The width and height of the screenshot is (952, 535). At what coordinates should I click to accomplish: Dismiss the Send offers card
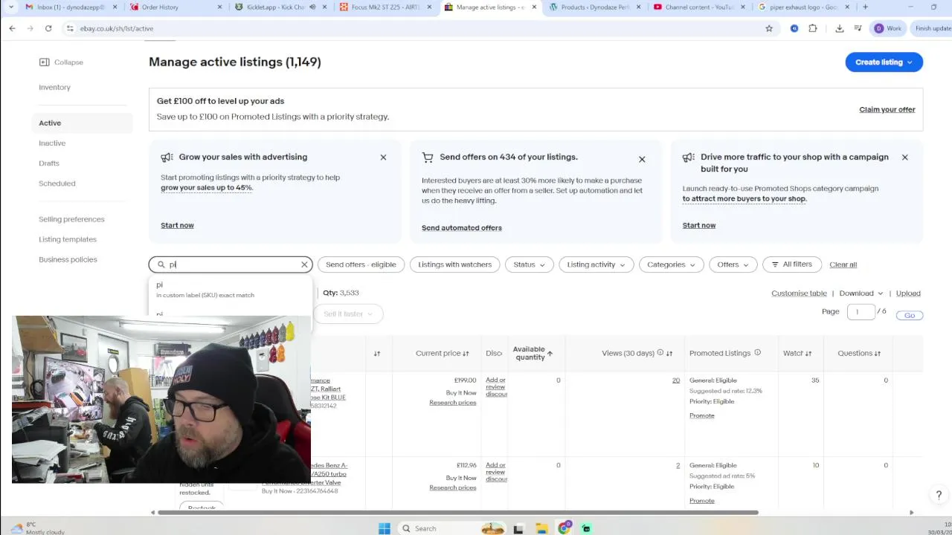point(642,159)
